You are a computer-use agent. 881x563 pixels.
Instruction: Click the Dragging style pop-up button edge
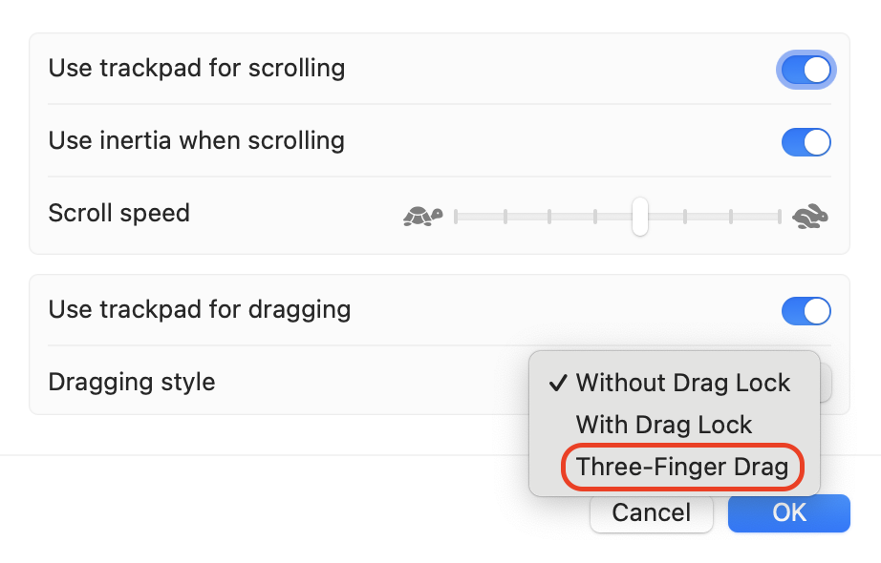click(827, 383)
